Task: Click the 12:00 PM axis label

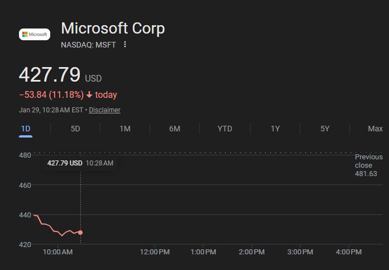Action: pos(154,253)
